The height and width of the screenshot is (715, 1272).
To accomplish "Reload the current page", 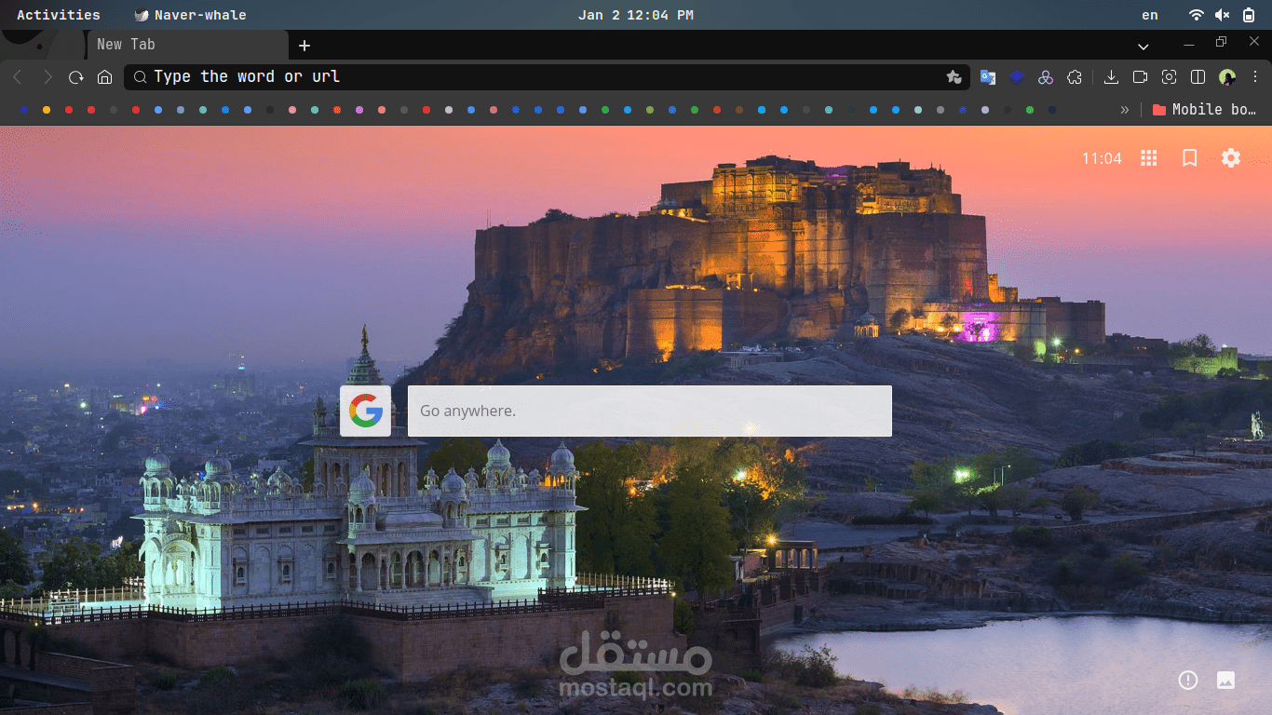I will 76,76.
